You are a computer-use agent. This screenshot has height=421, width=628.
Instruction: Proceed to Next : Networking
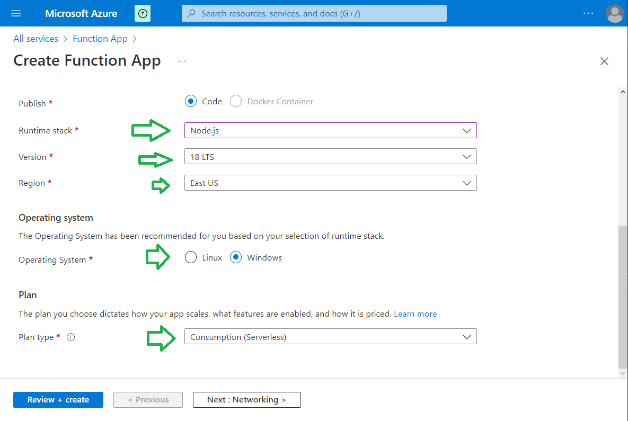(x=247, y=400)
